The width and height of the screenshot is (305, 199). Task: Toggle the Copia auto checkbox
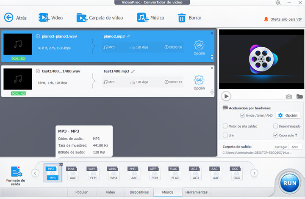[x=275, y=135]
